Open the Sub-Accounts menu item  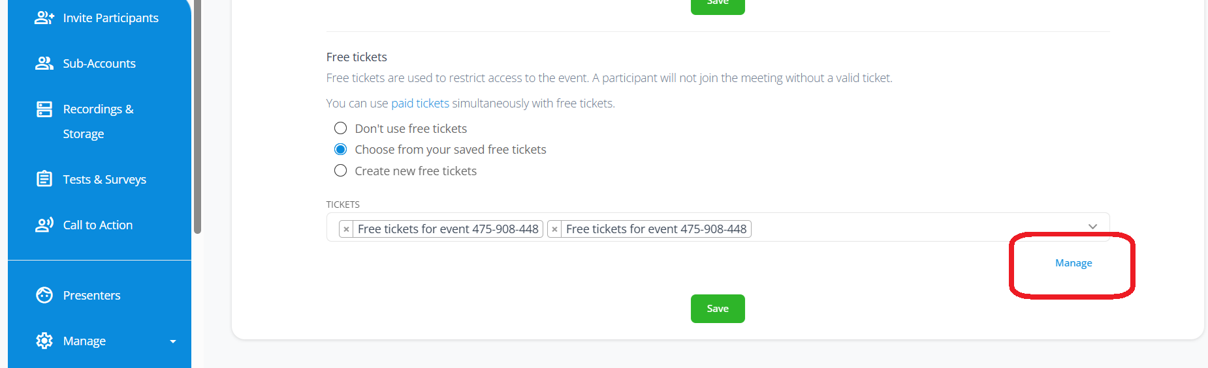[x=99, y=63]
